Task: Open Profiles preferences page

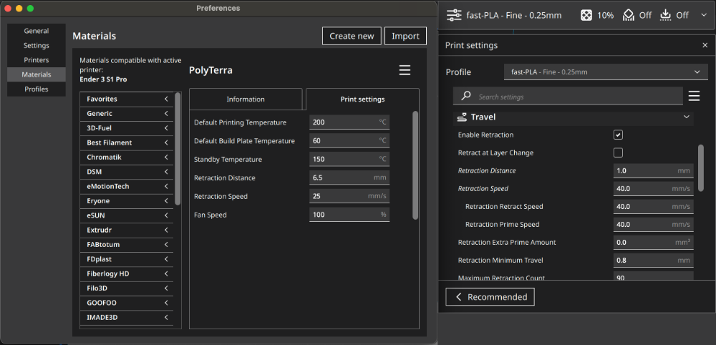Action: pyautogui.click(x=37, y=89)
